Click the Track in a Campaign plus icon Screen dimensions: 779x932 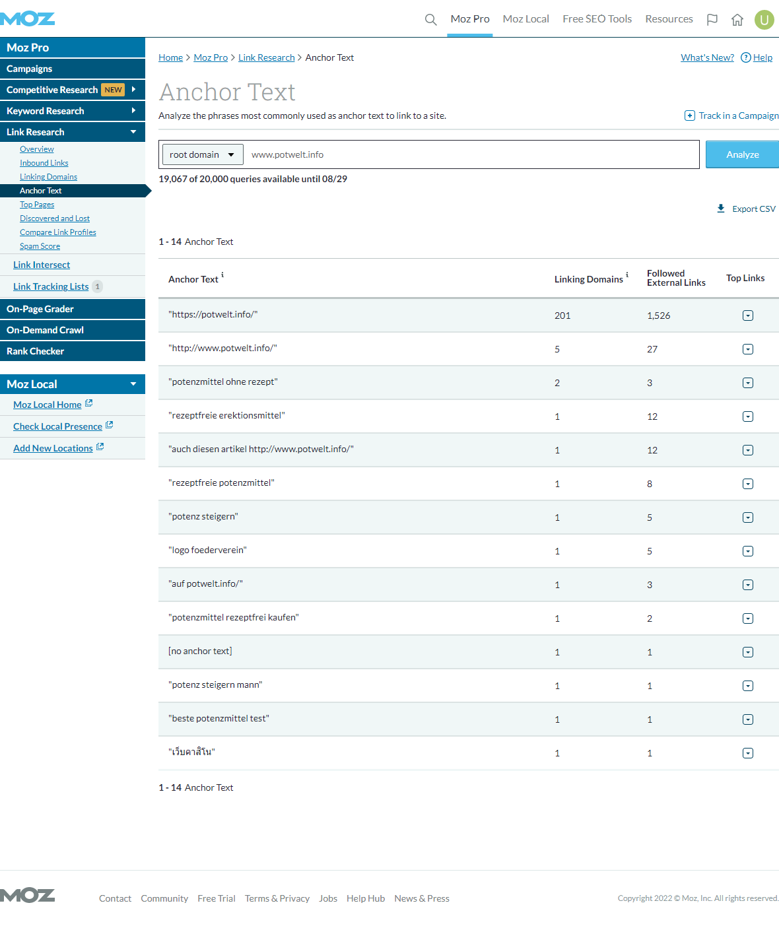click(690, 116)
